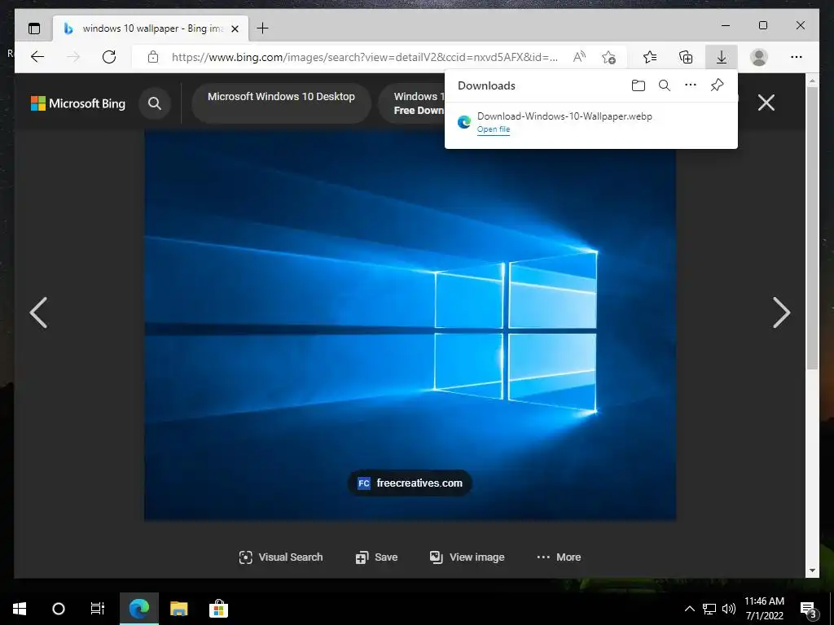Open Cortana circle on taskbar
Image resolution: width=834 pixels, height=625 pixels.
point(59,609)
